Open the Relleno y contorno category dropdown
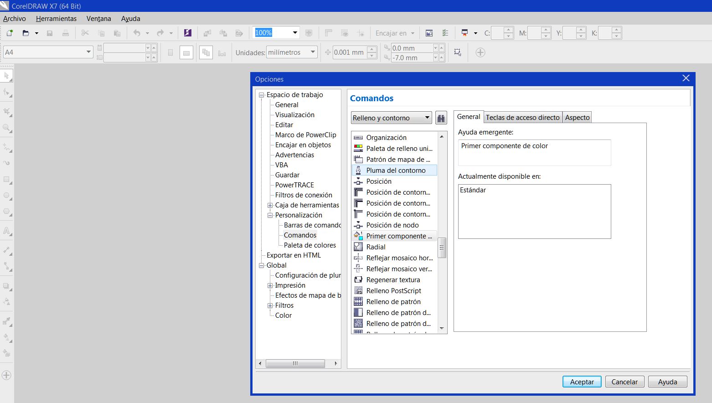The image size is (712, 403). point(392,118)
